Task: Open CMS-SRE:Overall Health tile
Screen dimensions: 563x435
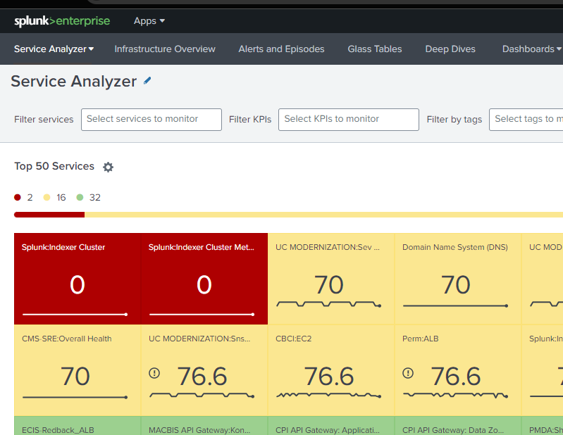Action: (x=78, y=370)
